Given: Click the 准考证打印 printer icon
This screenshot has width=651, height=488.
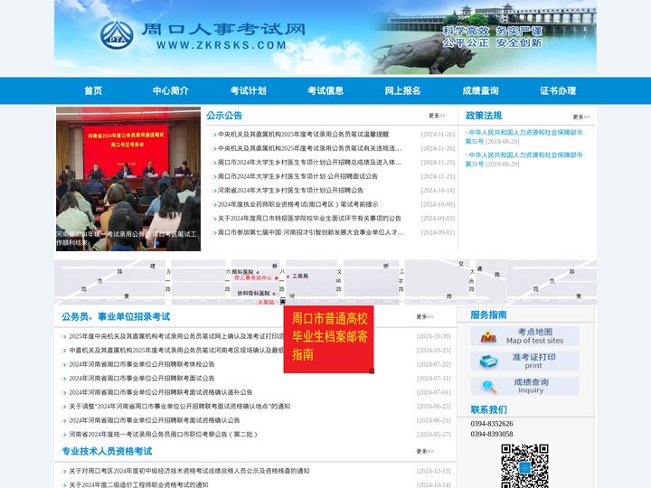Looking at the screenshot, I should (488, 361).
